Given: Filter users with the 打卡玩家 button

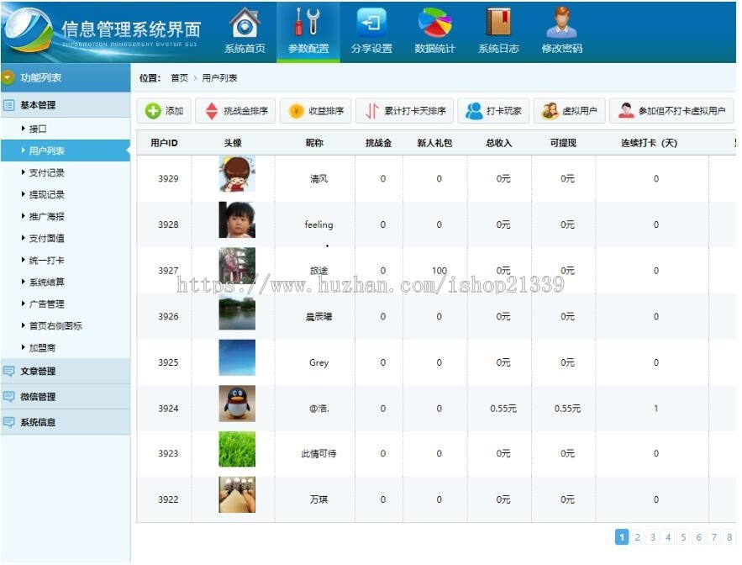Looking at the screenshot, I should [x=493, y=111].
